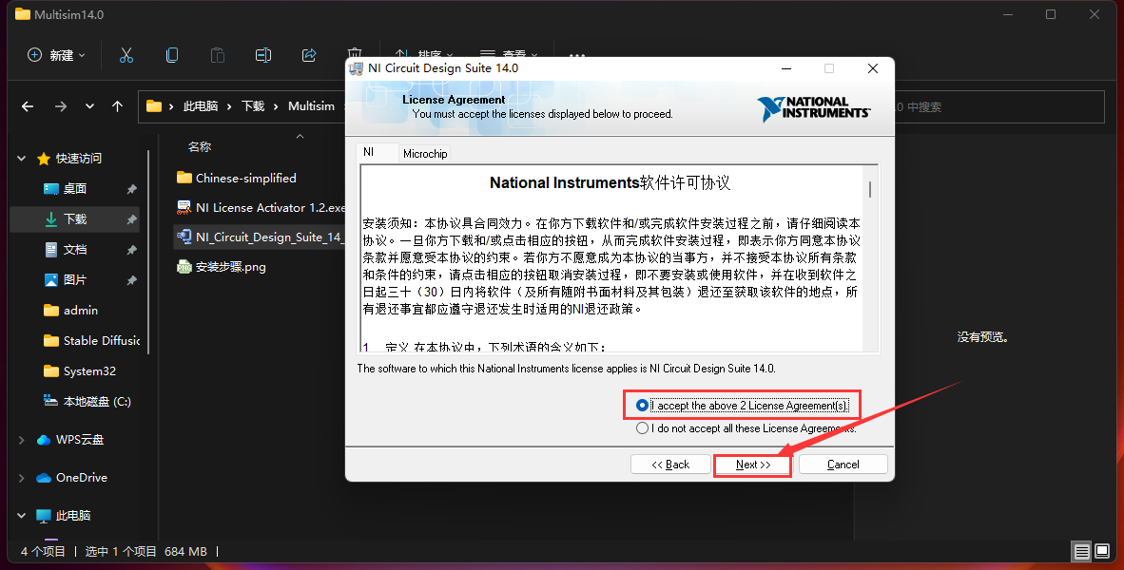The image size is (1124, 570).
Task: Click the Share icon in Explorer toolbar
Action: click(x=309, y=55)
